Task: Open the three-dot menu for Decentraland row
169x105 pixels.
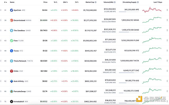Action: [167, 20]
